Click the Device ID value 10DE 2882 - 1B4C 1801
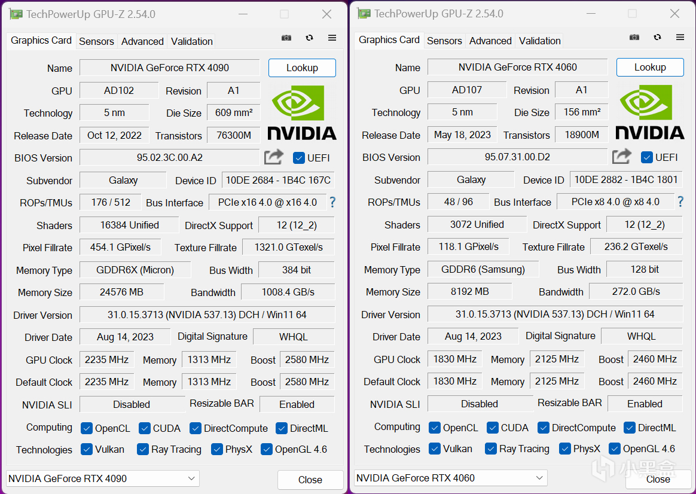 [626, 180]
